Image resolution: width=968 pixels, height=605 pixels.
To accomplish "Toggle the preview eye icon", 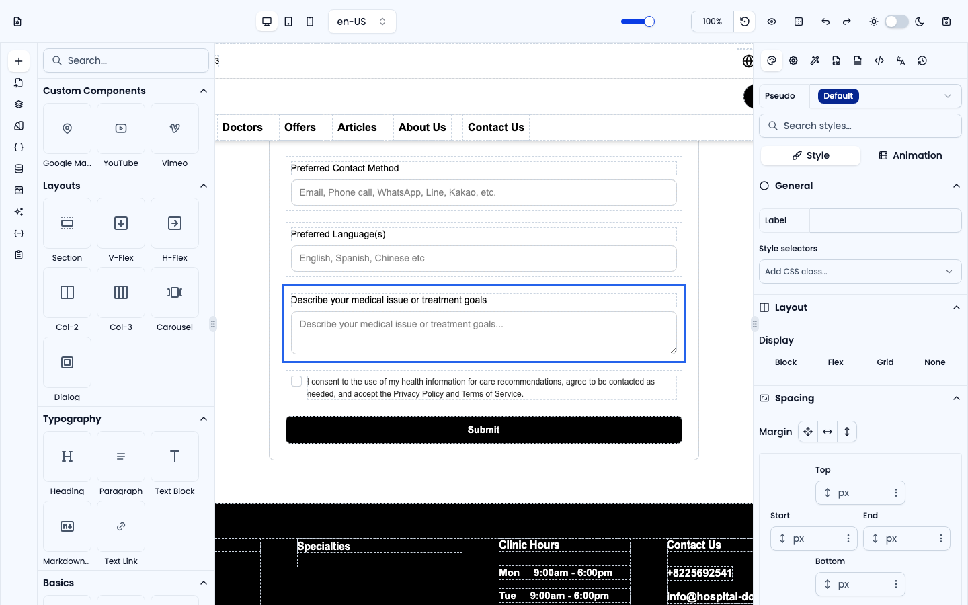I will point(772,22).
